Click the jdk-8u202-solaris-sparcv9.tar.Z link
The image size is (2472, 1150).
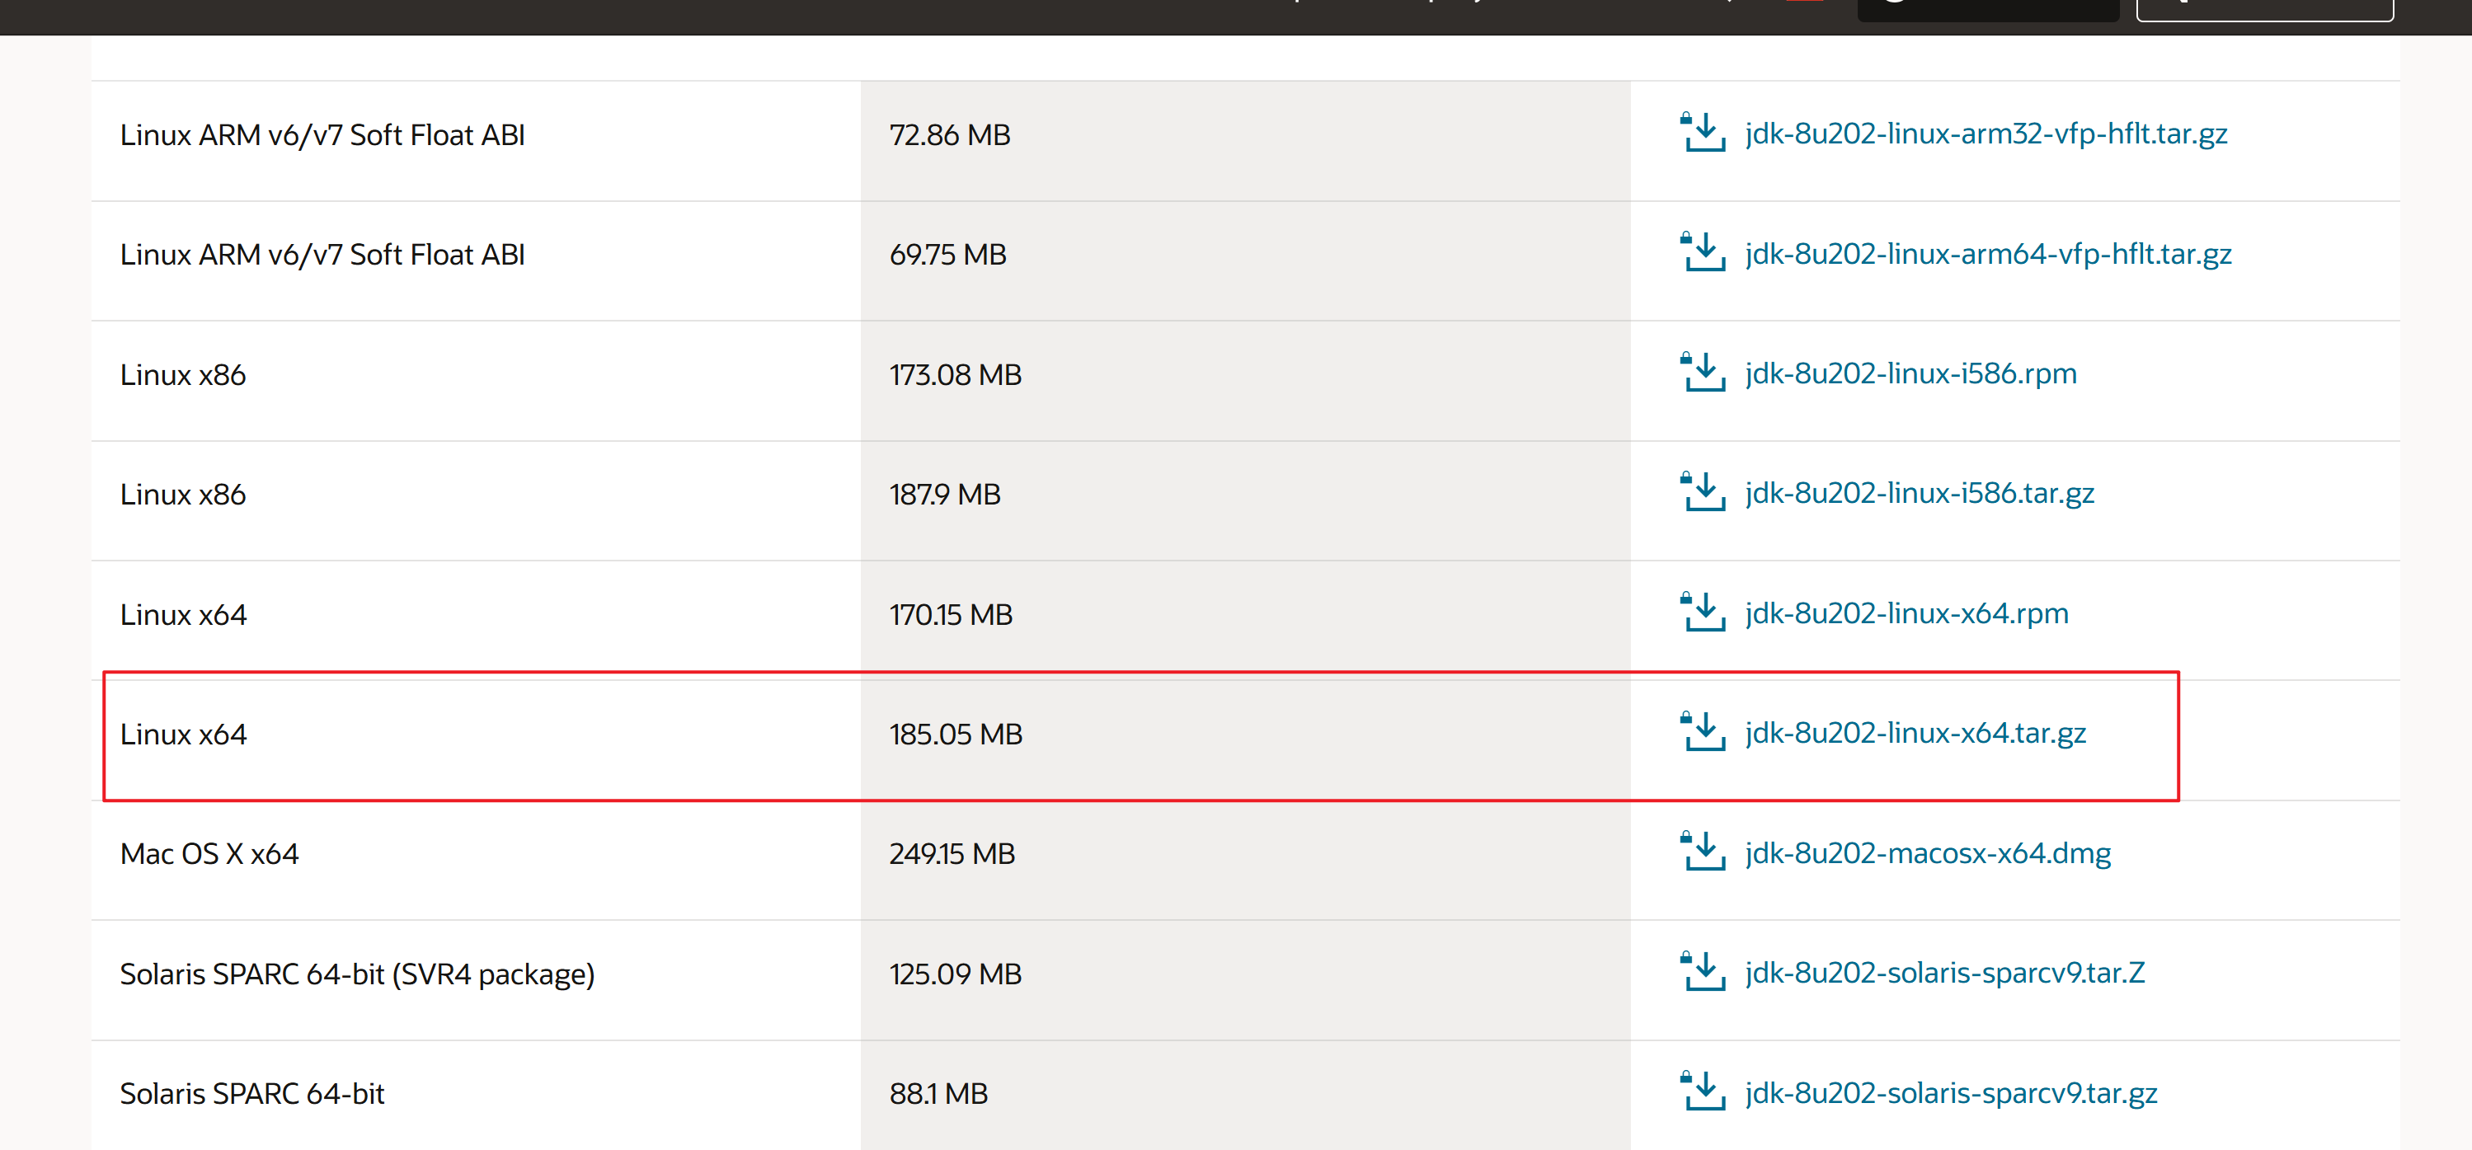1944,973
